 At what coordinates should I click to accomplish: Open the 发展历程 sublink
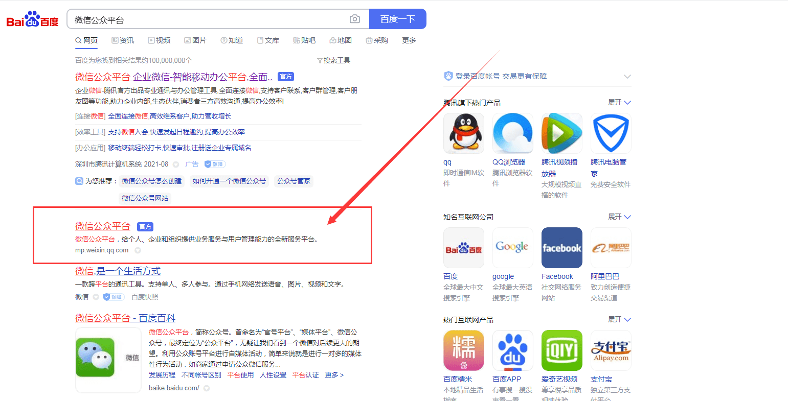coord(162,375)
